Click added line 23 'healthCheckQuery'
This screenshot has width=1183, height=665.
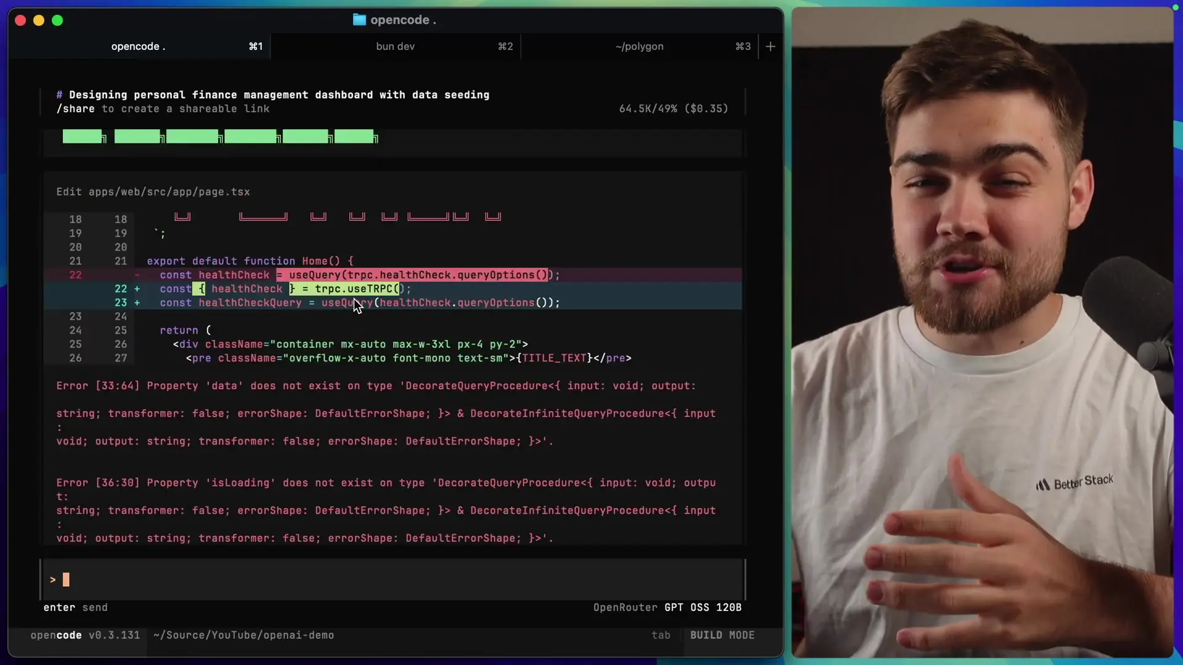pos(393,302)
